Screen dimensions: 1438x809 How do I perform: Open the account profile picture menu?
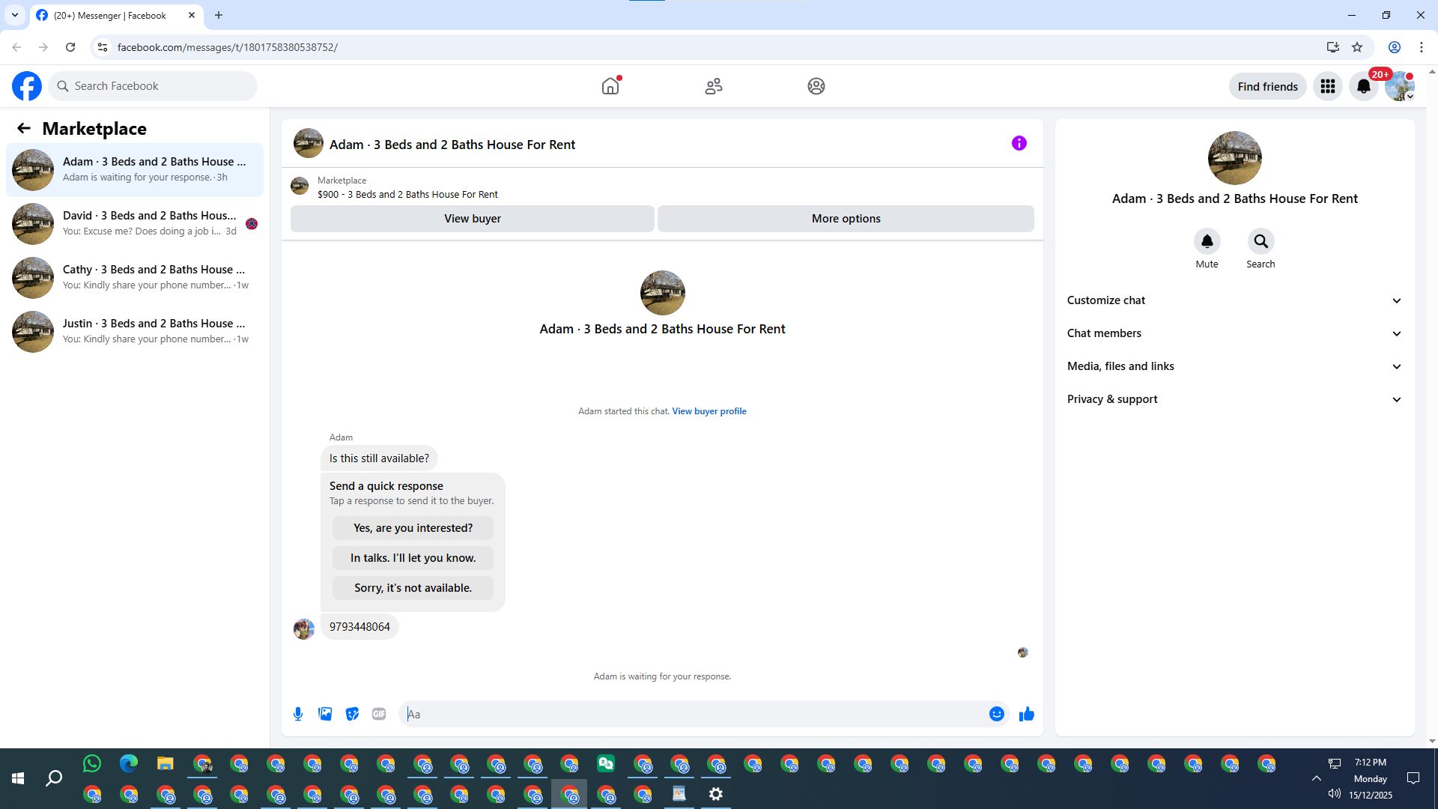click(x=1400, y=86)
